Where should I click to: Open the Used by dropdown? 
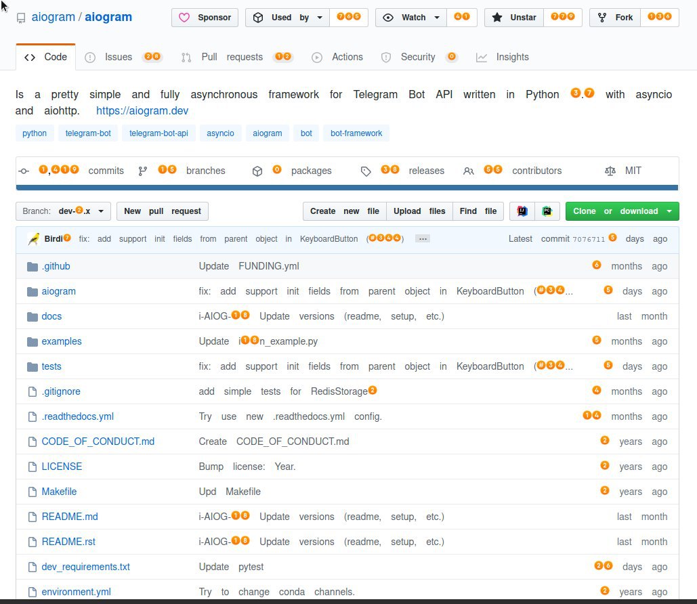point(288,18)
